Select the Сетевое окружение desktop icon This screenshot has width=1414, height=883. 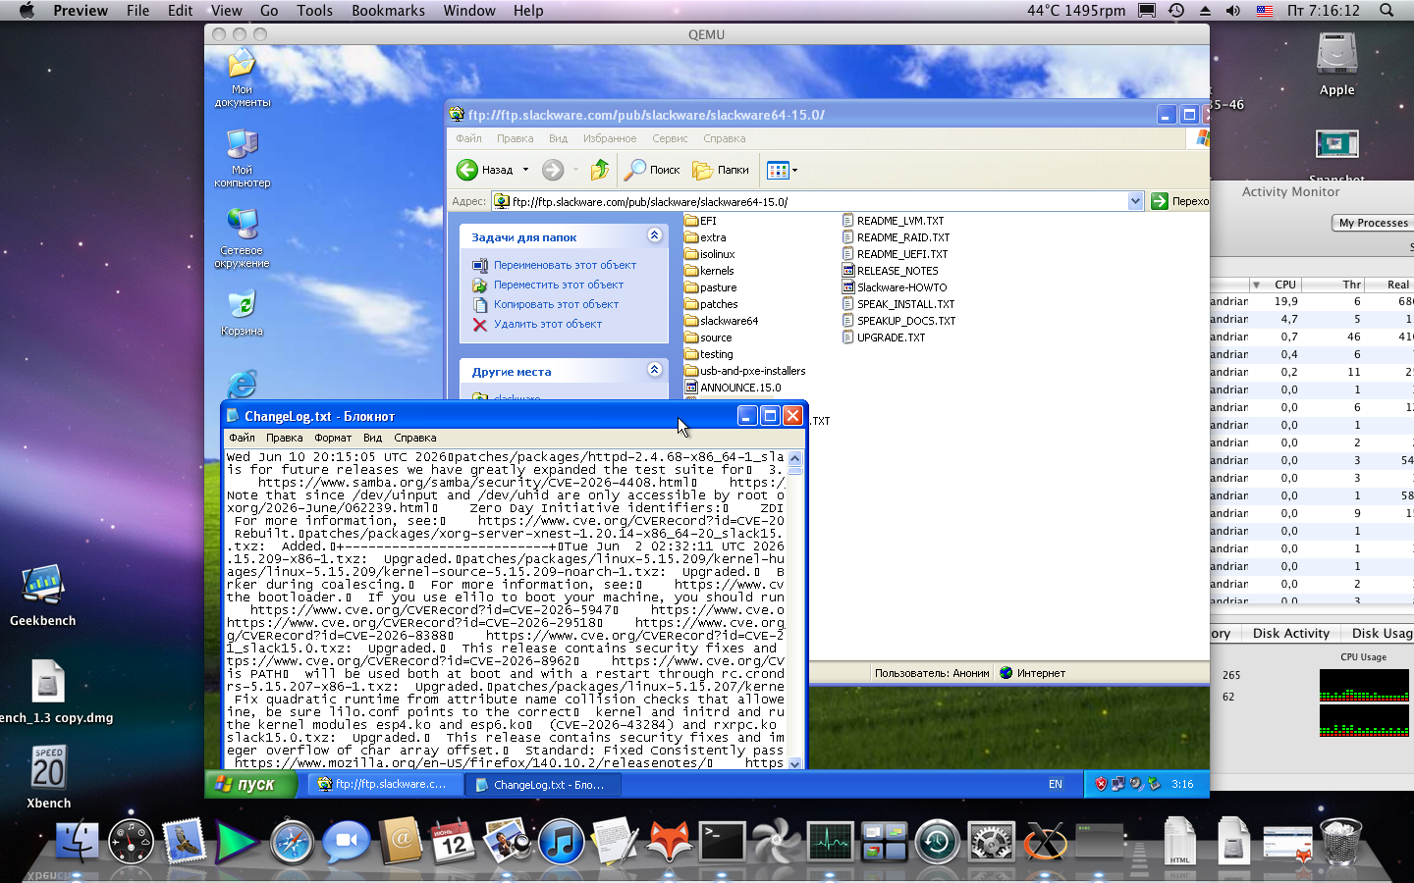tap(243, 238)
